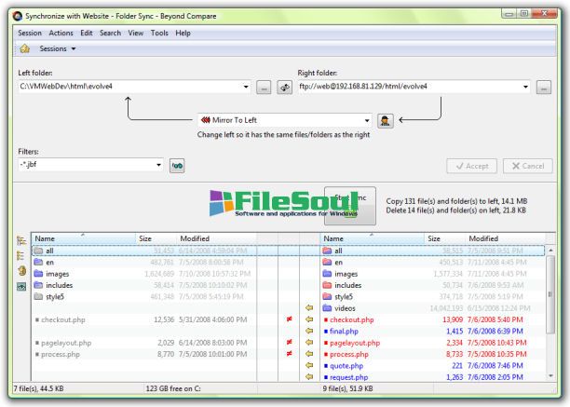
Task: Open the Tools menu
Action: point(159,34)
